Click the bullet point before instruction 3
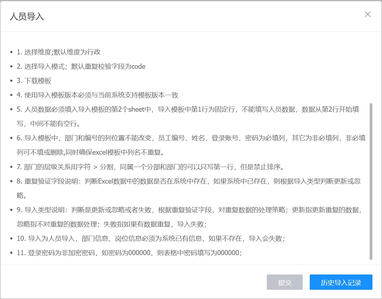Image resolution: width=382 pixels, height=299 pixels. [11, 81]
